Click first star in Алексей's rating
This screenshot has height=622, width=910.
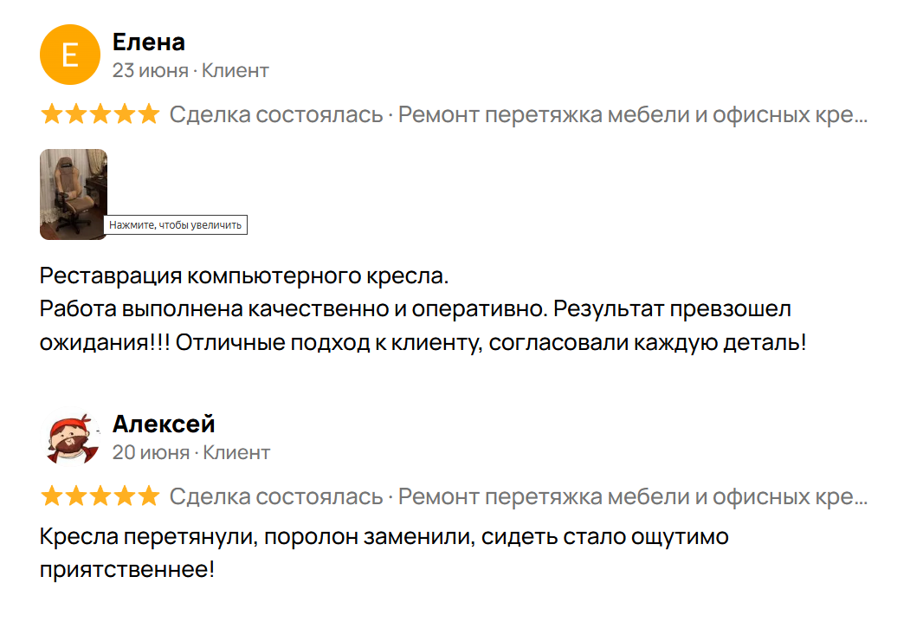click(52, 496)
